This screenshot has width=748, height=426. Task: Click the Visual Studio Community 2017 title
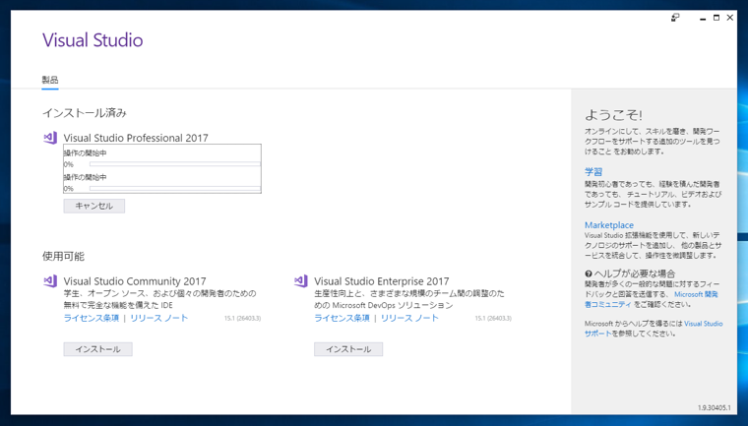pyautogui.click(x=135, y=281)
